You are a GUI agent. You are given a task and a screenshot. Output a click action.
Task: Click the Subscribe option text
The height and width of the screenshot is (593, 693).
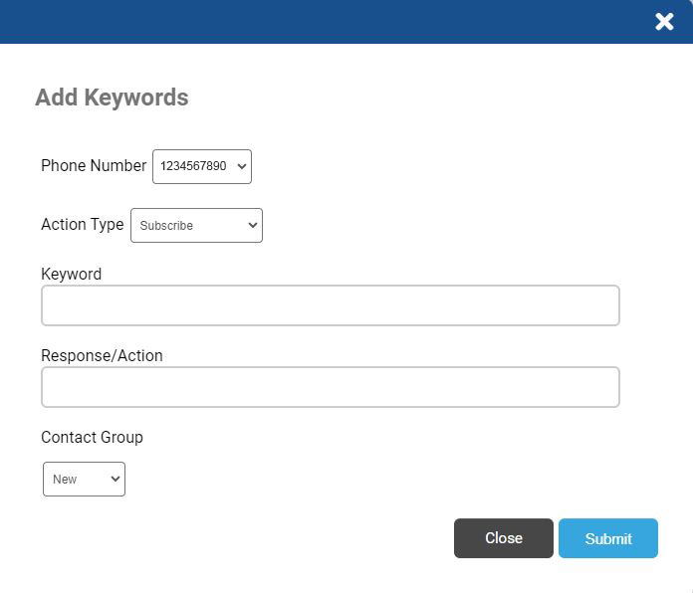[166, 225]
